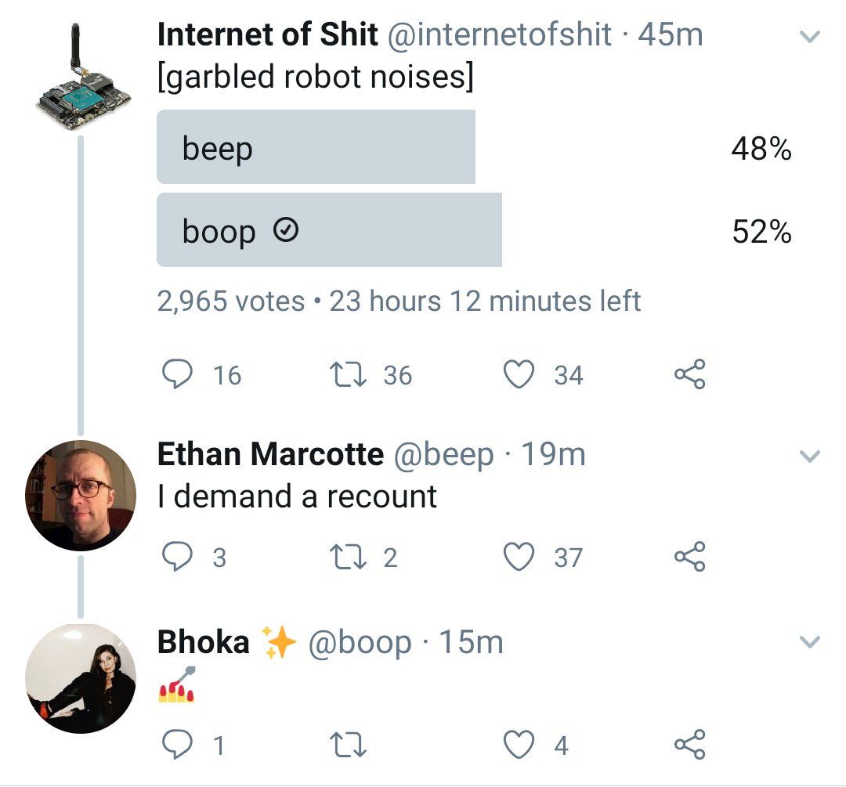Reply to the Internet of Shit poll tweet

[178, 374]
